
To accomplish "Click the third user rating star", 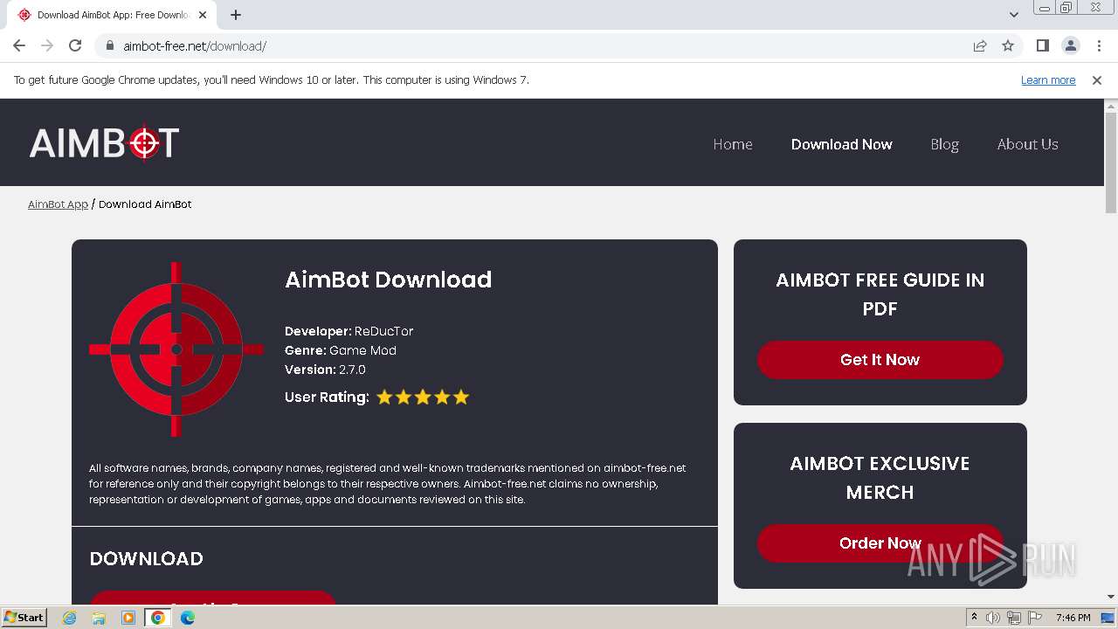I will (x=423, y=397).
